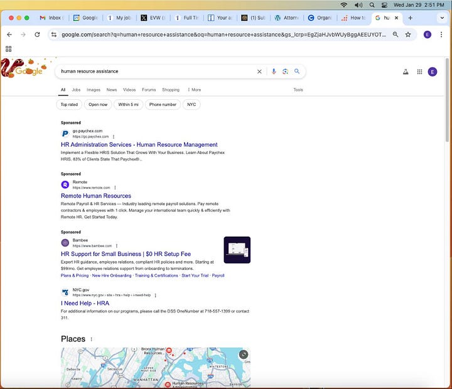Apply the NYC filter chip

click(x=191, y=105)
